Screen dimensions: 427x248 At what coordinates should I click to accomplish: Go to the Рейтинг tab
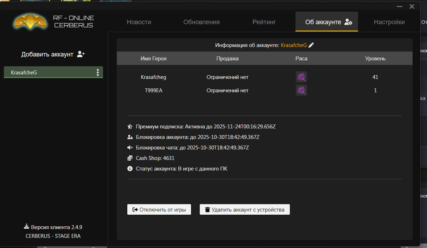tap(264, 22)
